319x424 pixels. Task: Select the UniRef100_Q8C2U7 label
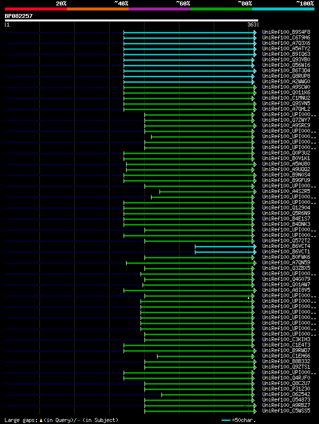tap(286, 383)
